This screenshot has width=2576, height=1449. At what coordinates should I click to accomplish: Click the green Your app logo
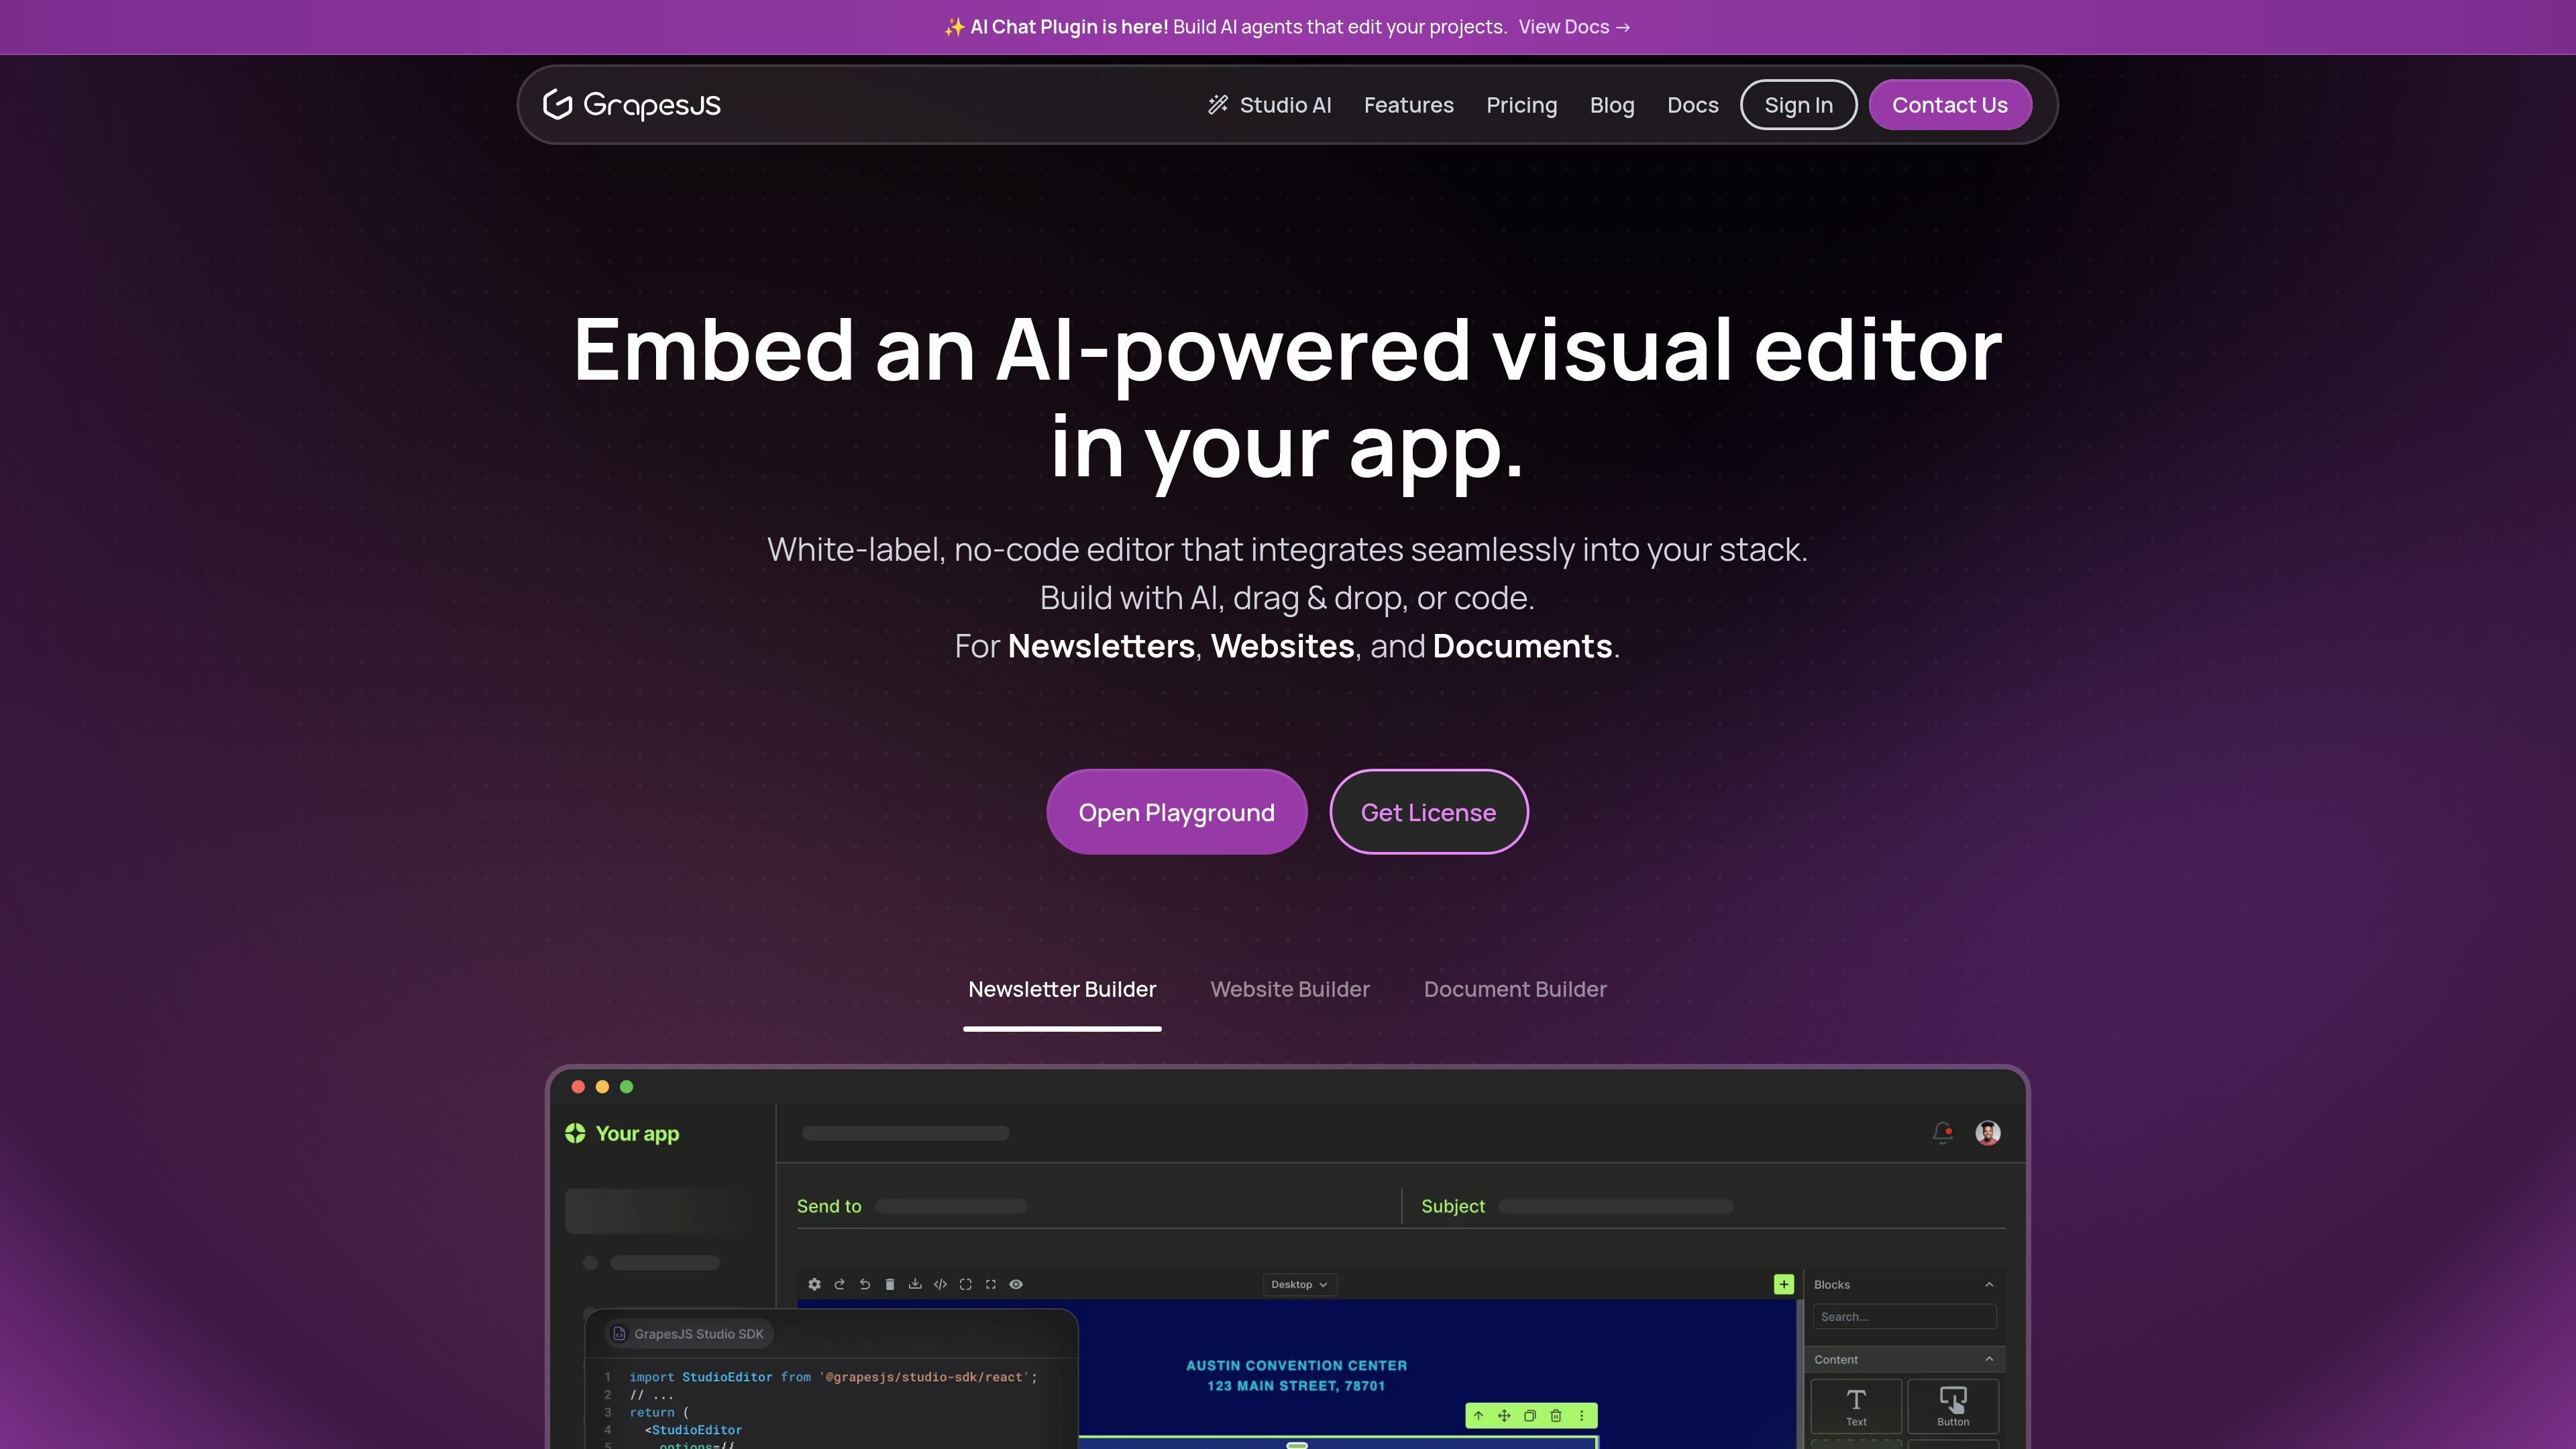pyautogui.click(x=622, y=1133)
